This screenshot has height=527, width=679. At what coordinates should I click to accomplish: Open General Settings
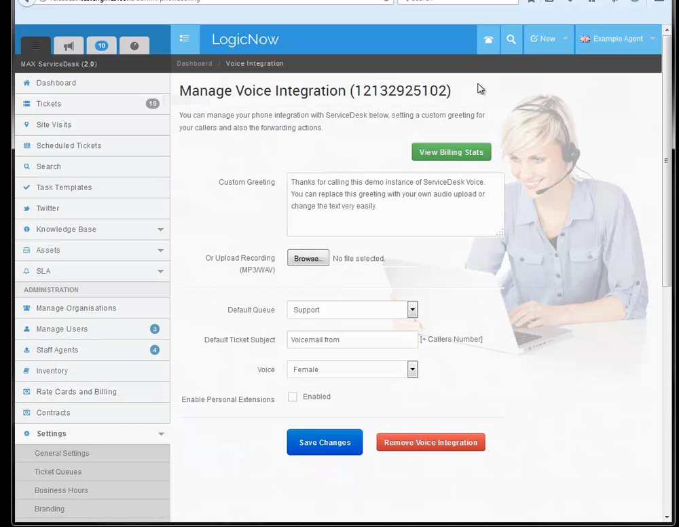[x=92, y=454]
